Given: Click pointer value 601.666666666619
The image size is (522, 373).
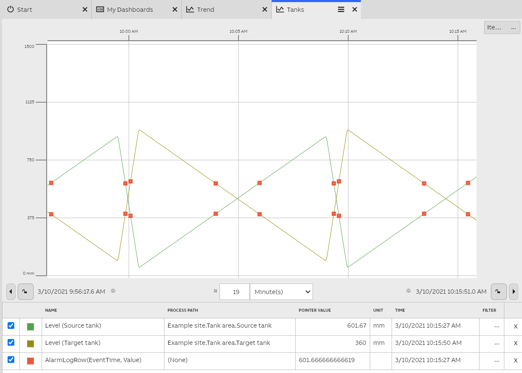Looking at the screenshot, I should (328, 360).
